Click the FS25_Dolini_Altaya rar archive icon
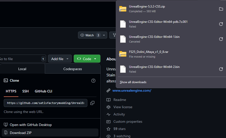 click(123, 54)
